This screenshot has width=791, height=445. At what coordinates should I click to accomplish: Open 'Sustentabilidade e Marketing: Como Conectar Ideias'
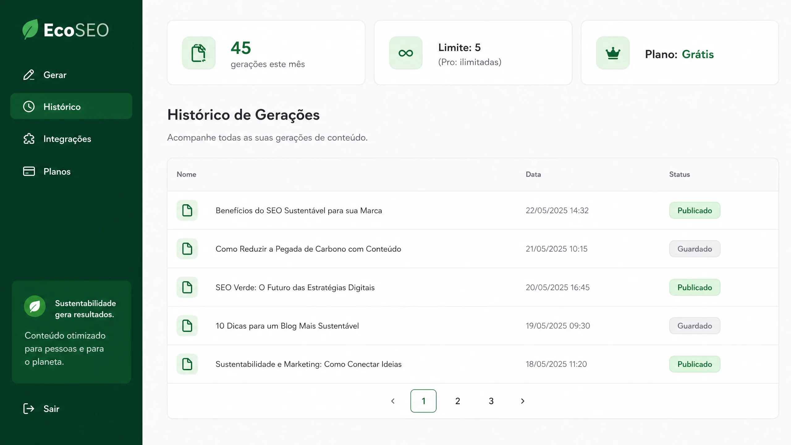(309, 364)
